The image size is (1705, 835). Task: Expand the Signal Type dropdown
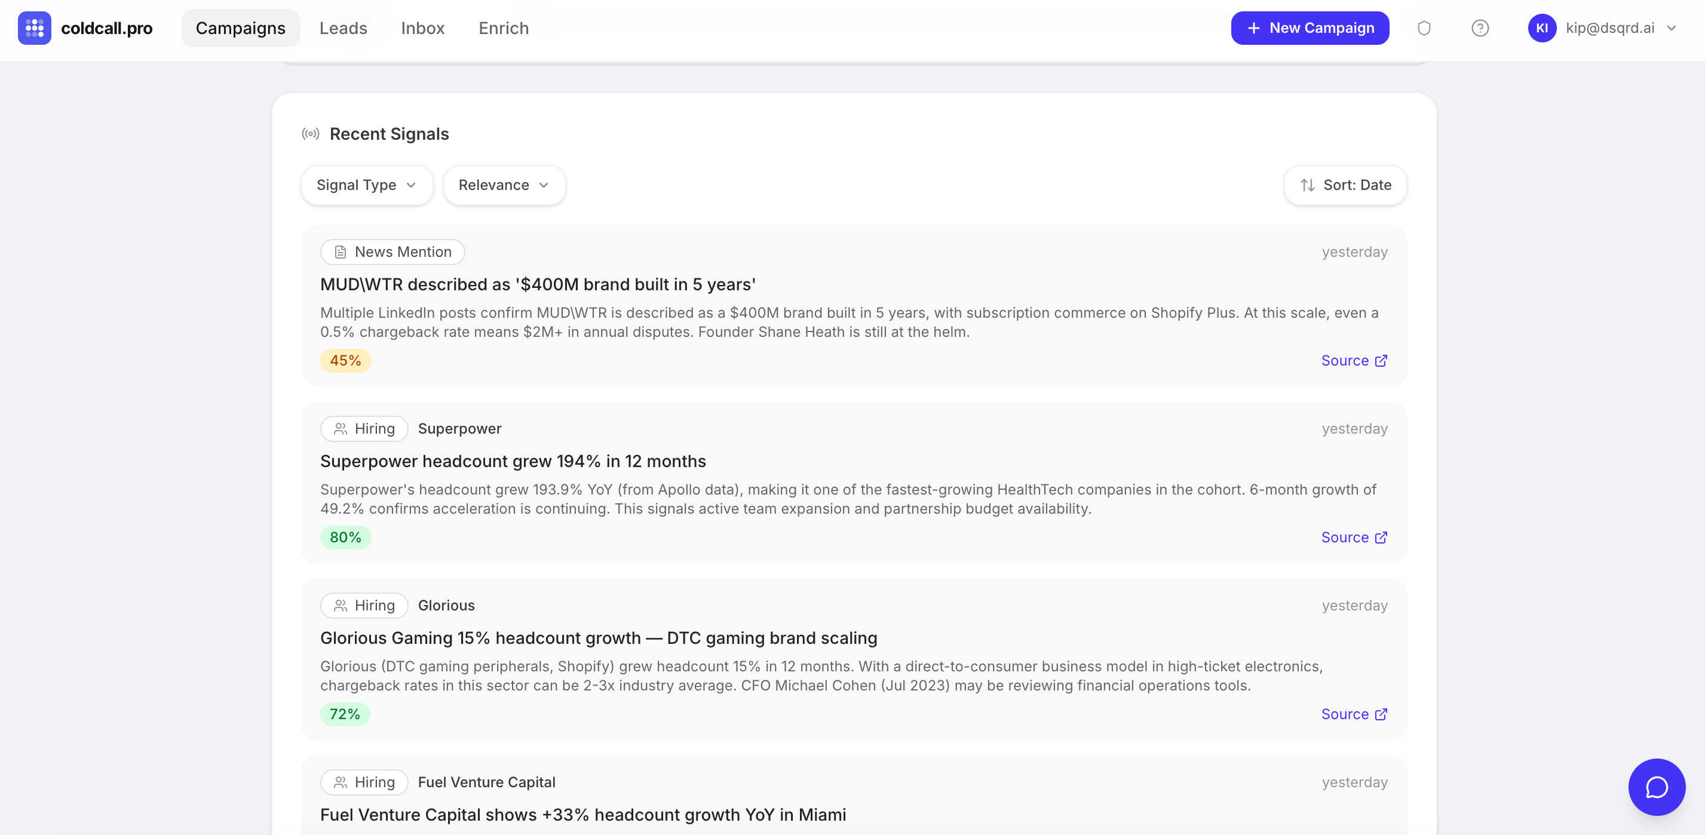pos(367,185)
